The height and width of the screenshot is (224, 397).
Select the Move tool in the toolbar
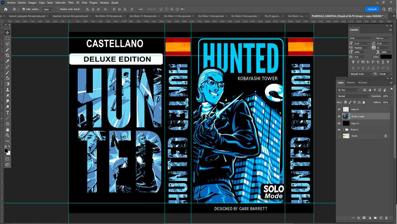pyautogui.click(x=7, y=33)
